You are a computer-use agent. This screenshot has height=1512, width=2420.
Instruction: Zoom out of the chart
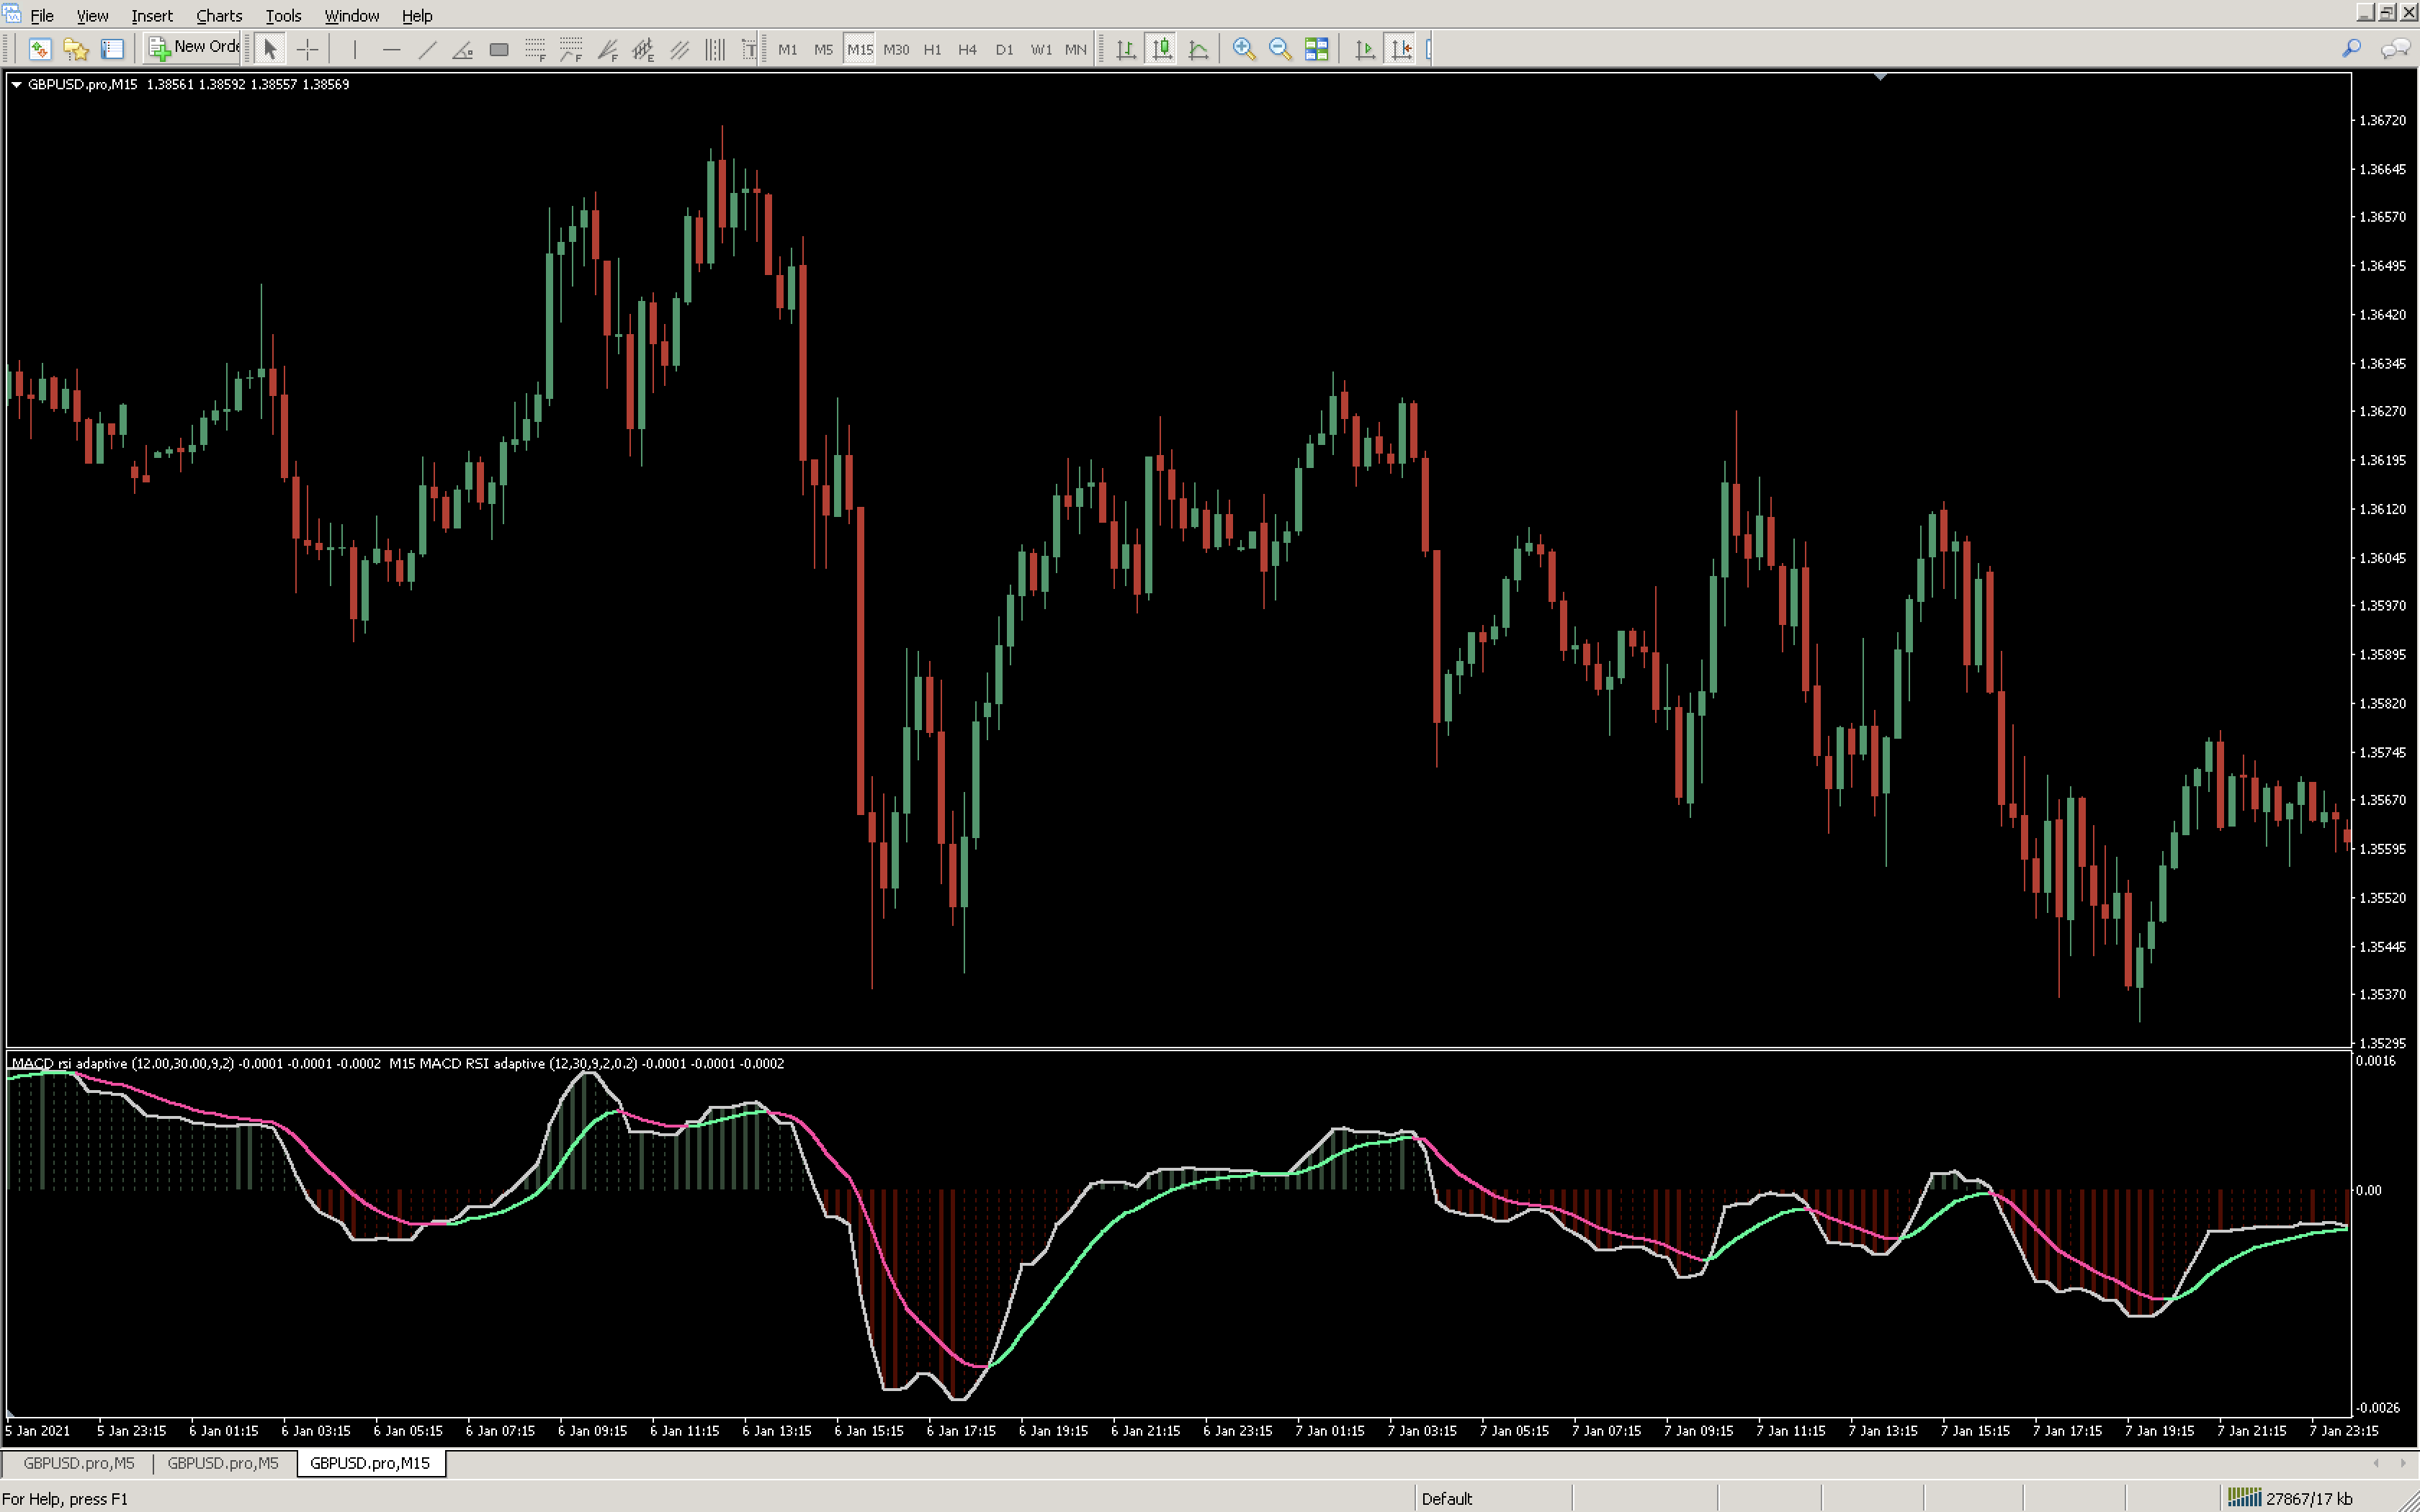point(1279,48)
